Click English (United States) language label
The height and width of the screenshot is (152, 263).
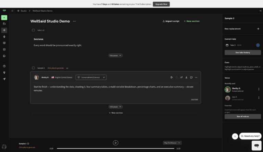(x=64, y=77)
